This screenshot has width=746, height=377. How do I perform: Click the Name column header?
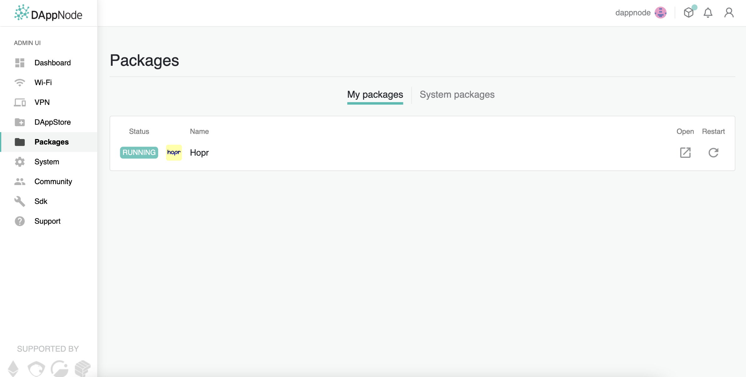(199, 132)
